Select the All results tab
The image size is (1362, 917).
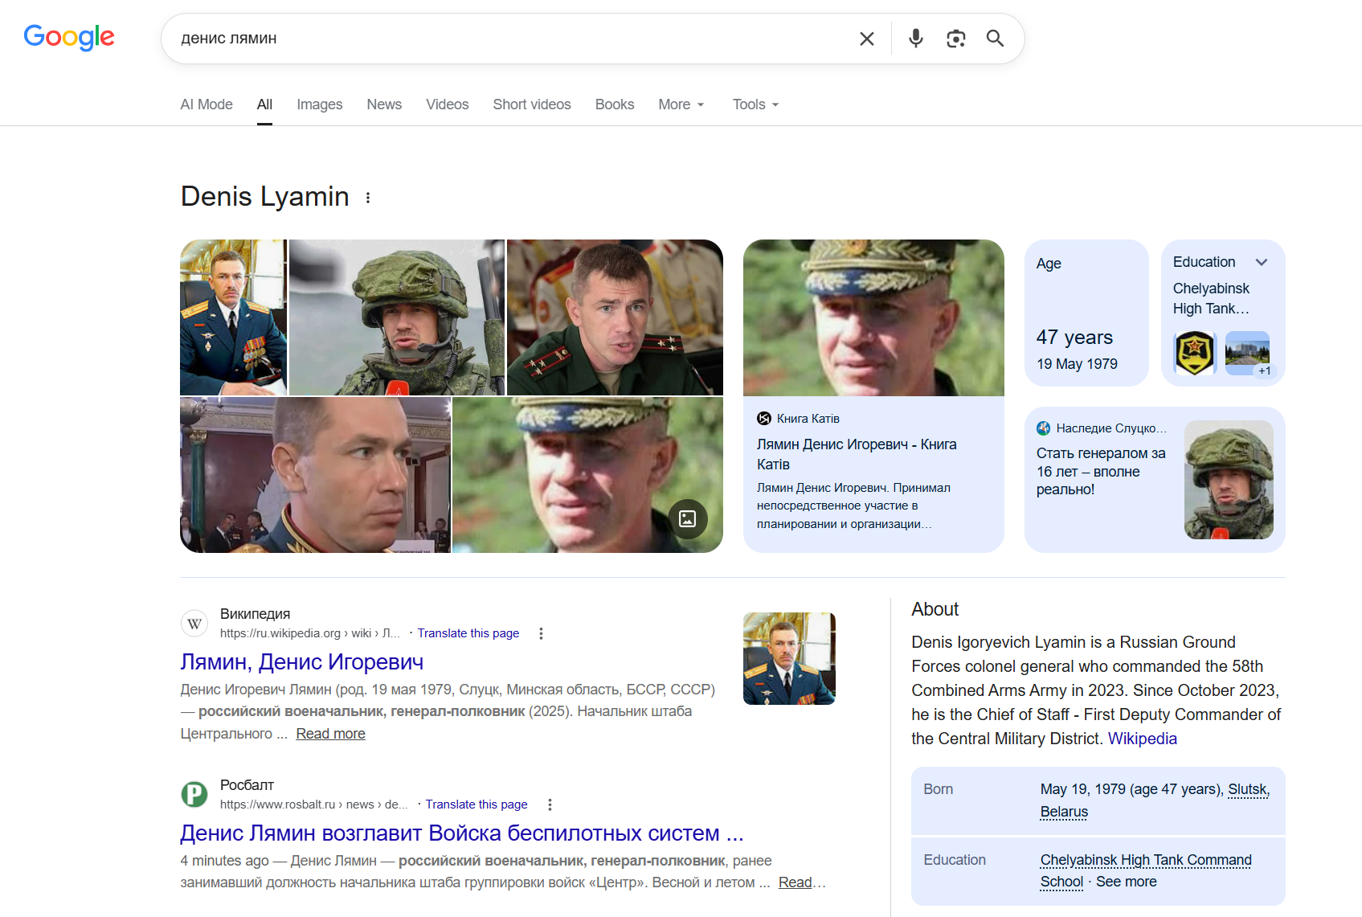265,104
